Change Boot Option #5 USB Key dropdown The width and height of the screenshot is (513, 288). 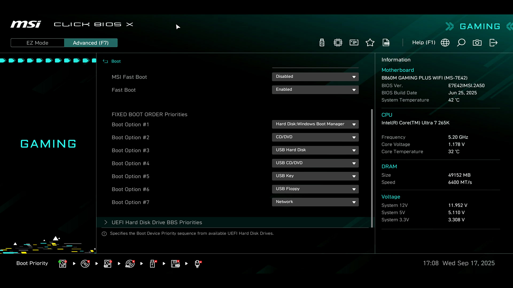pos(315,176)
